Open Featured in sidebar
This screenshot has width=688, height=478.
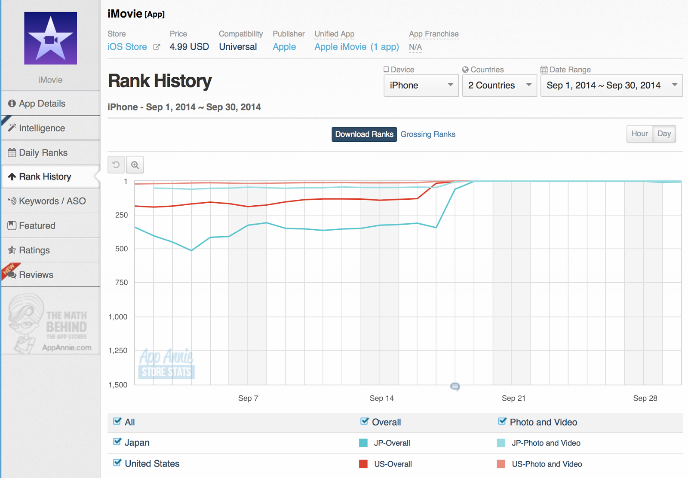pos(51,225)
